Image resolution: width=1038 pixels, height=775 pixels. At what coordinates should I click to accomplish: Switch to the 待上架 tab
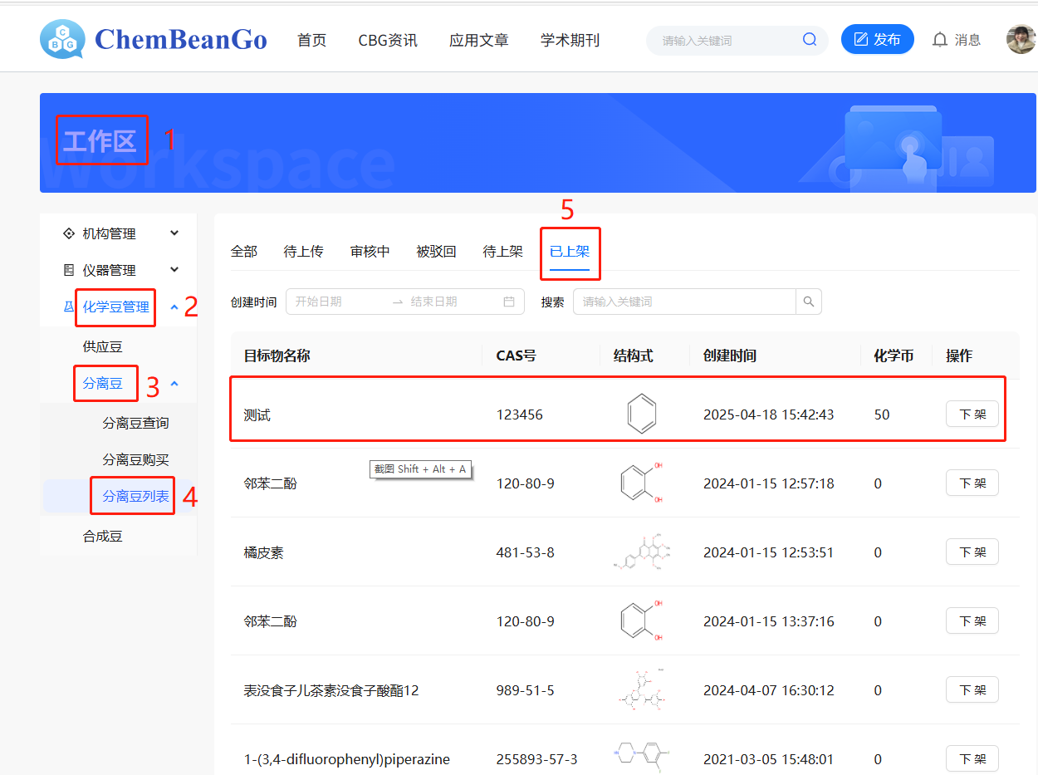point(502,251)
